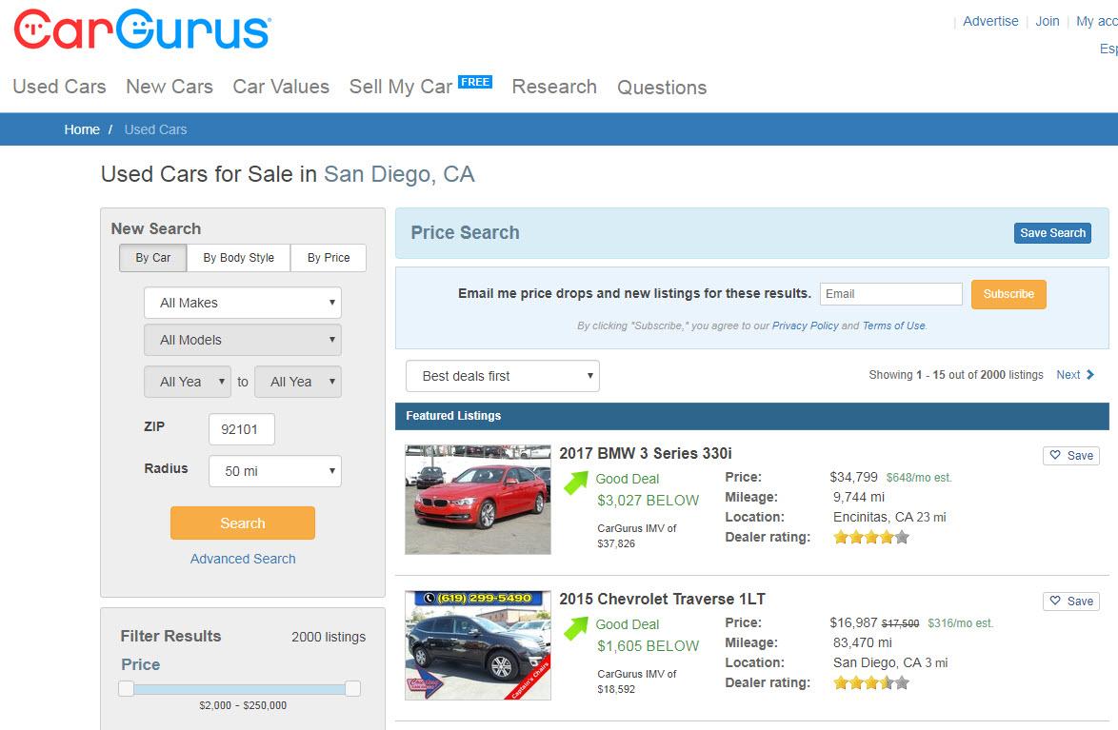Click the Next page chevron arrow
Image resolution: width=1118 pixels, height=730 pixels.
[1089, 374]
